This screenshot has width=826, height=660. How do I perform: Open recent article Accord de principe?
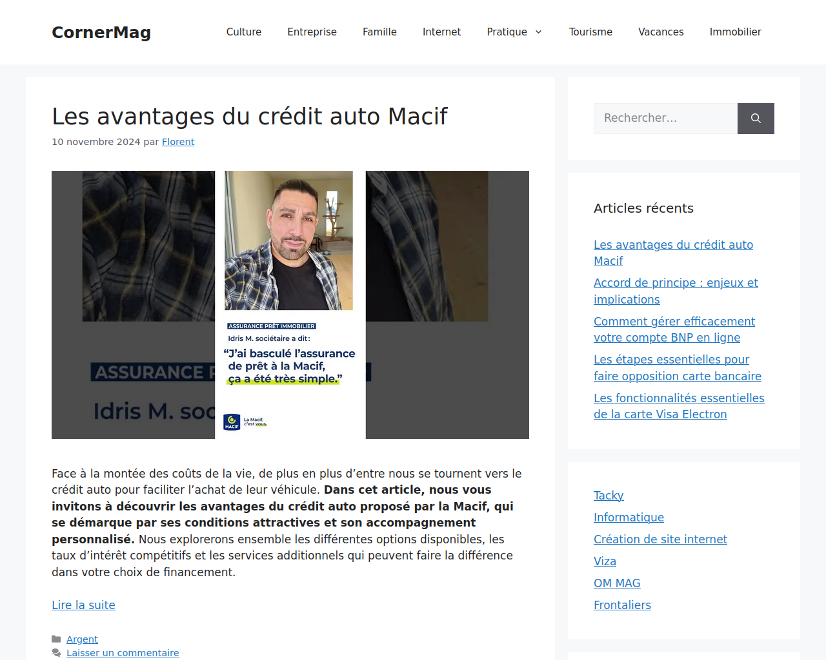[x=676, y=291]
